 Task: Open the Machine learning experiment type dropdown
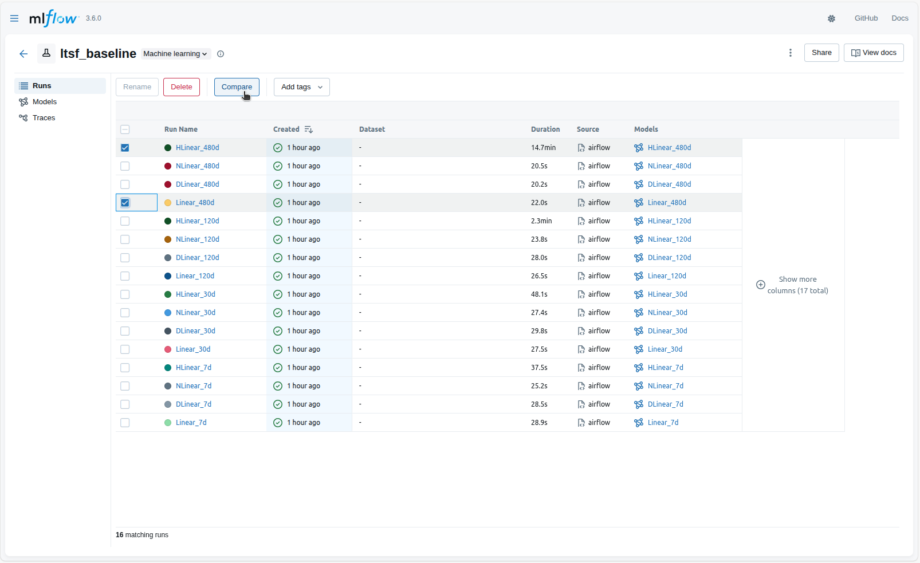pos(175,53)
